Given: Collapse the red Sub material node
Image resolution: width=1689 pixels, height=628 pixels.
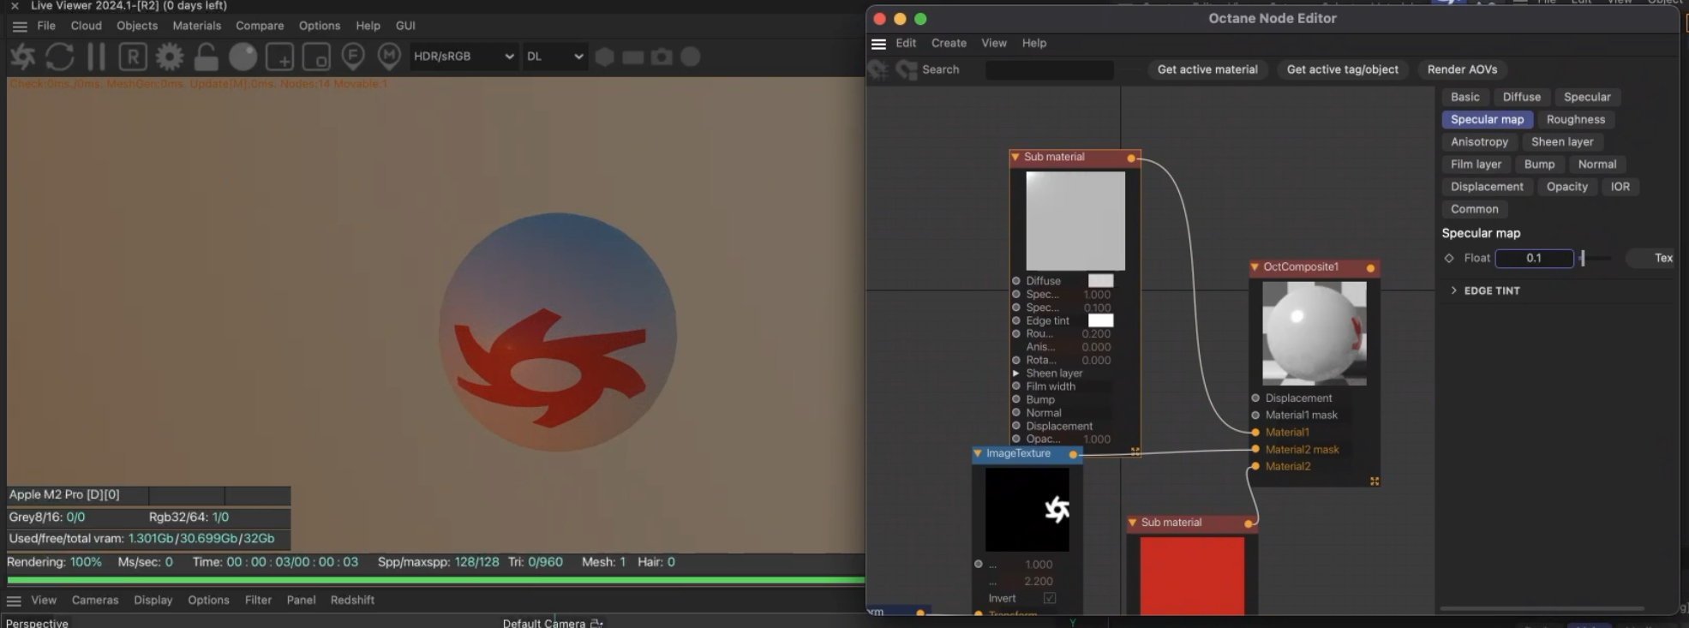Looking at the screenshot, I should (1132, 523).
